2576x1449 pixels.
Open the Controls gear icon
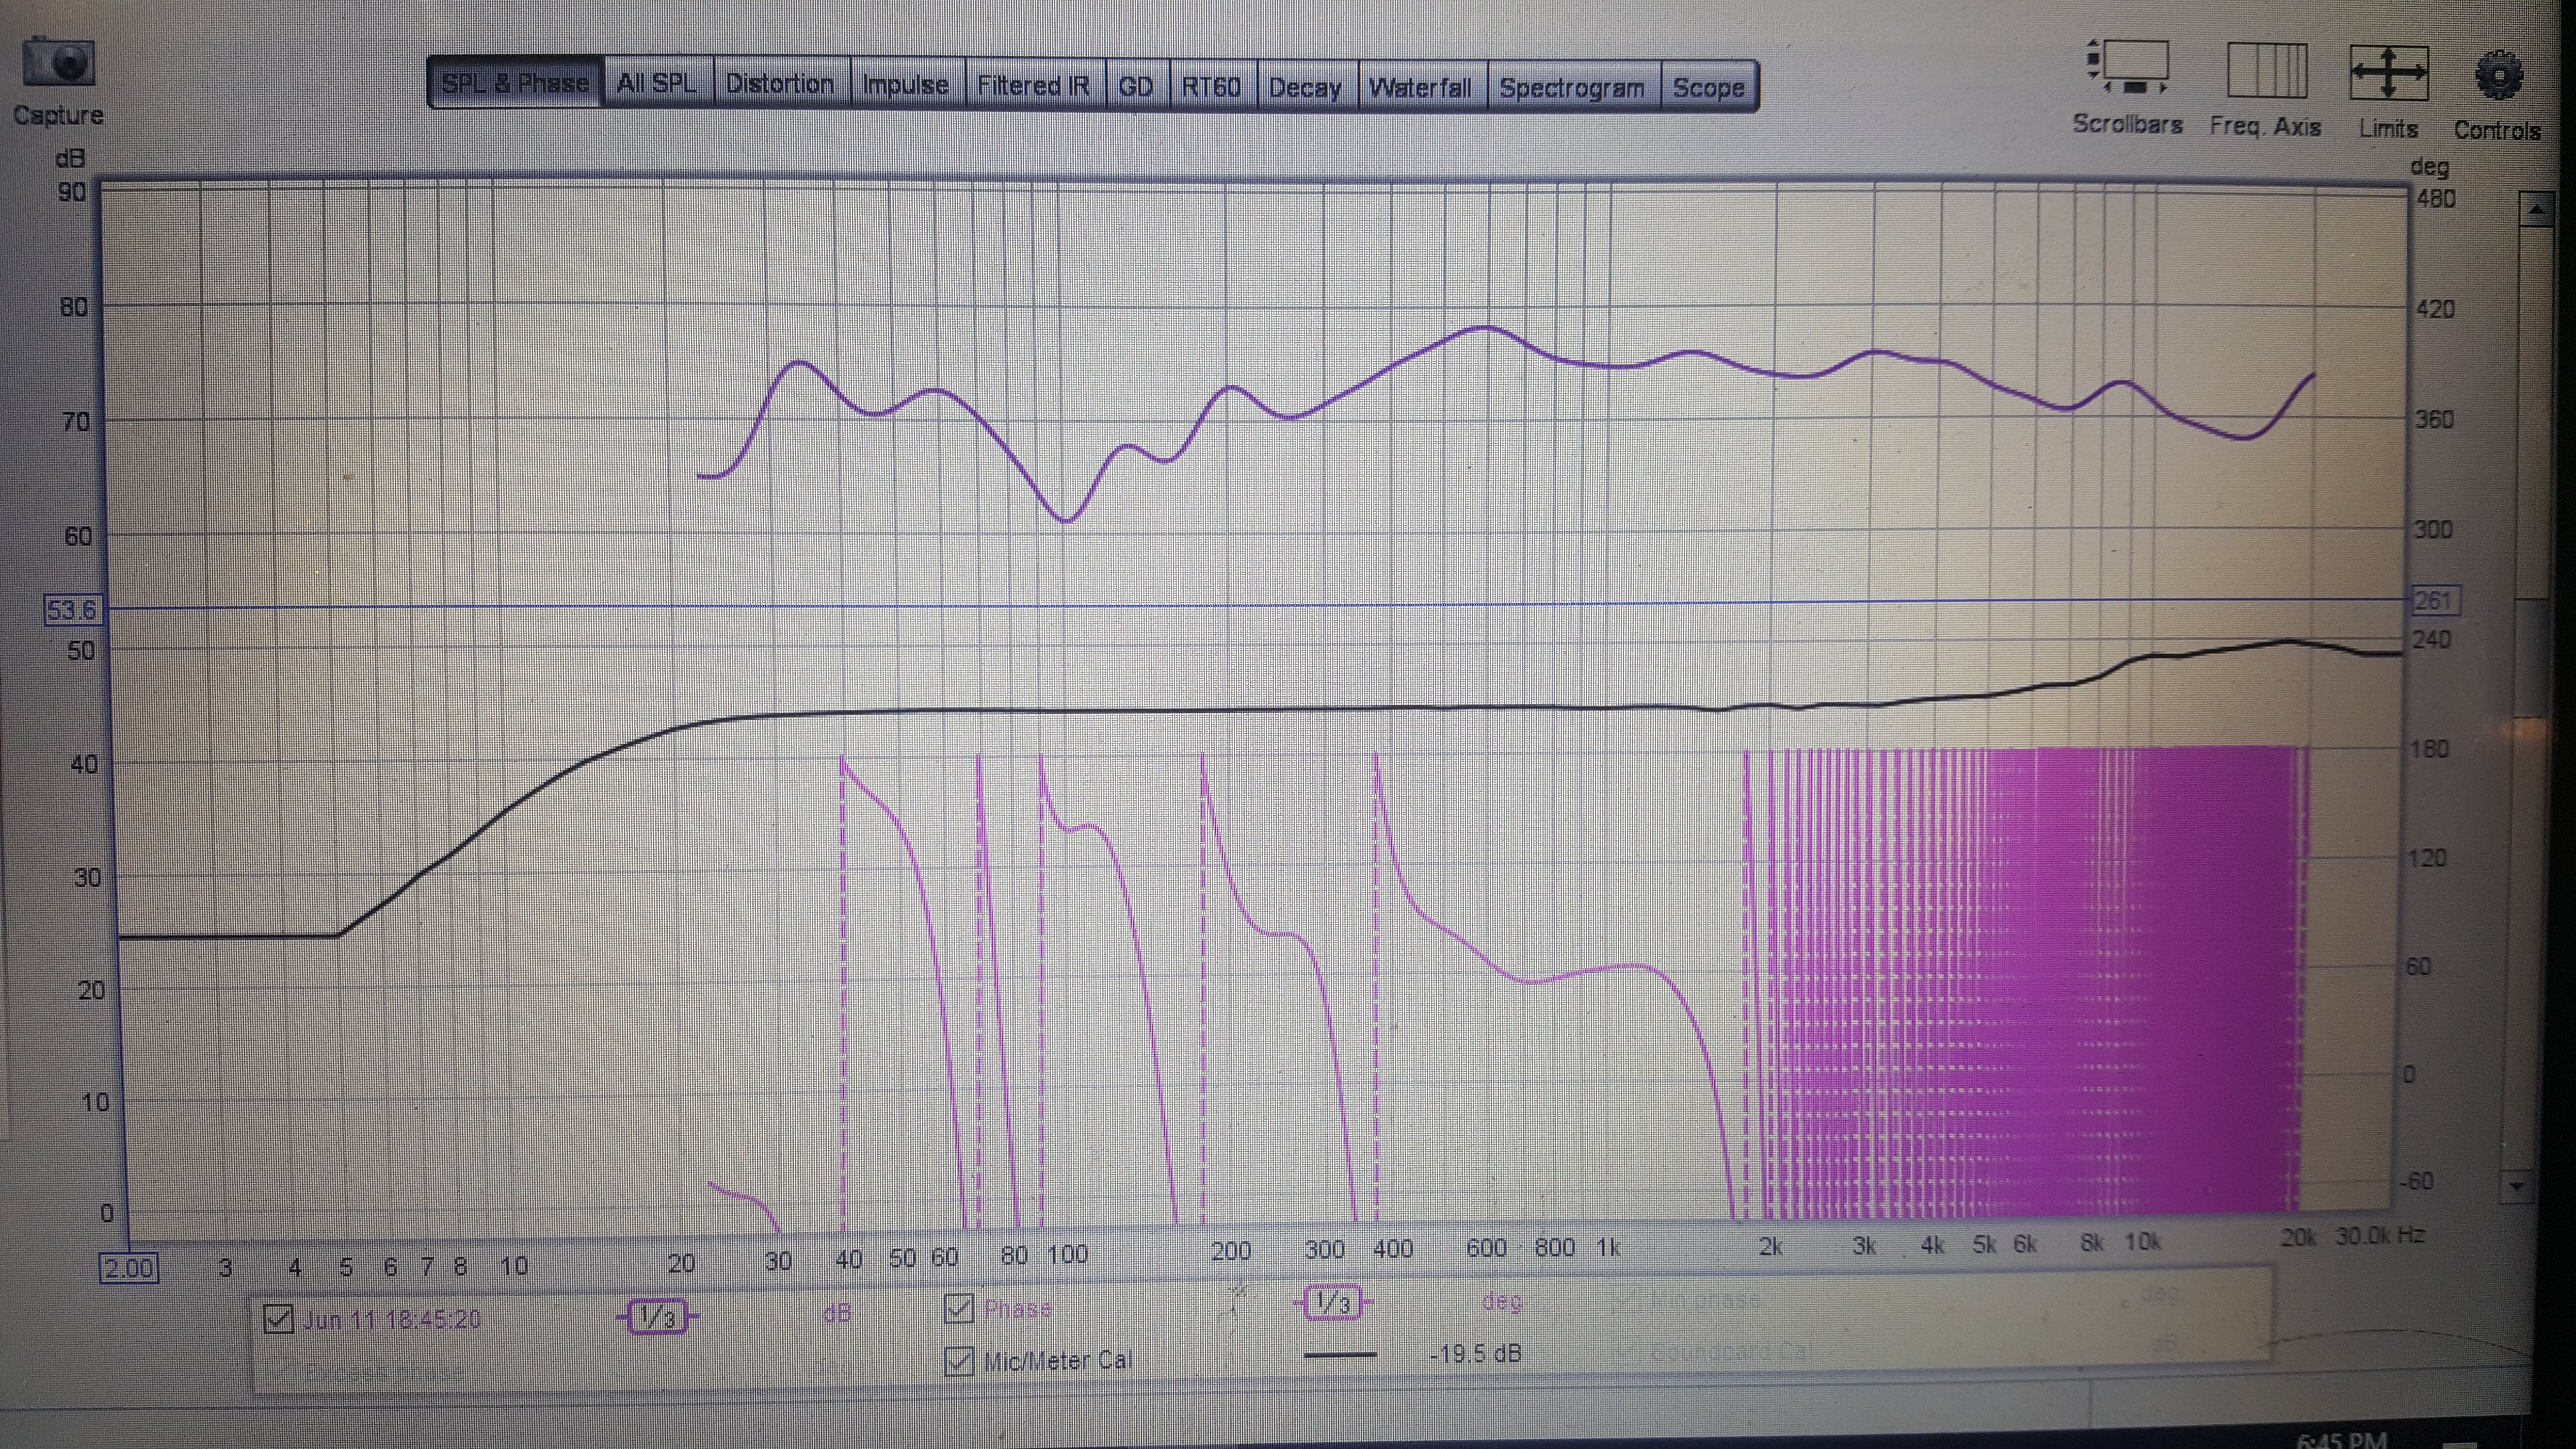click(x=2498, y=76)
